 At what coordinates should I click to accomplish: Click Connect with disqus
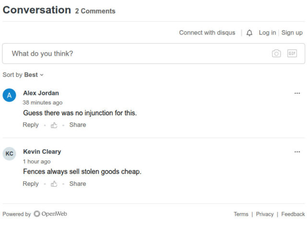pos(207,33)
